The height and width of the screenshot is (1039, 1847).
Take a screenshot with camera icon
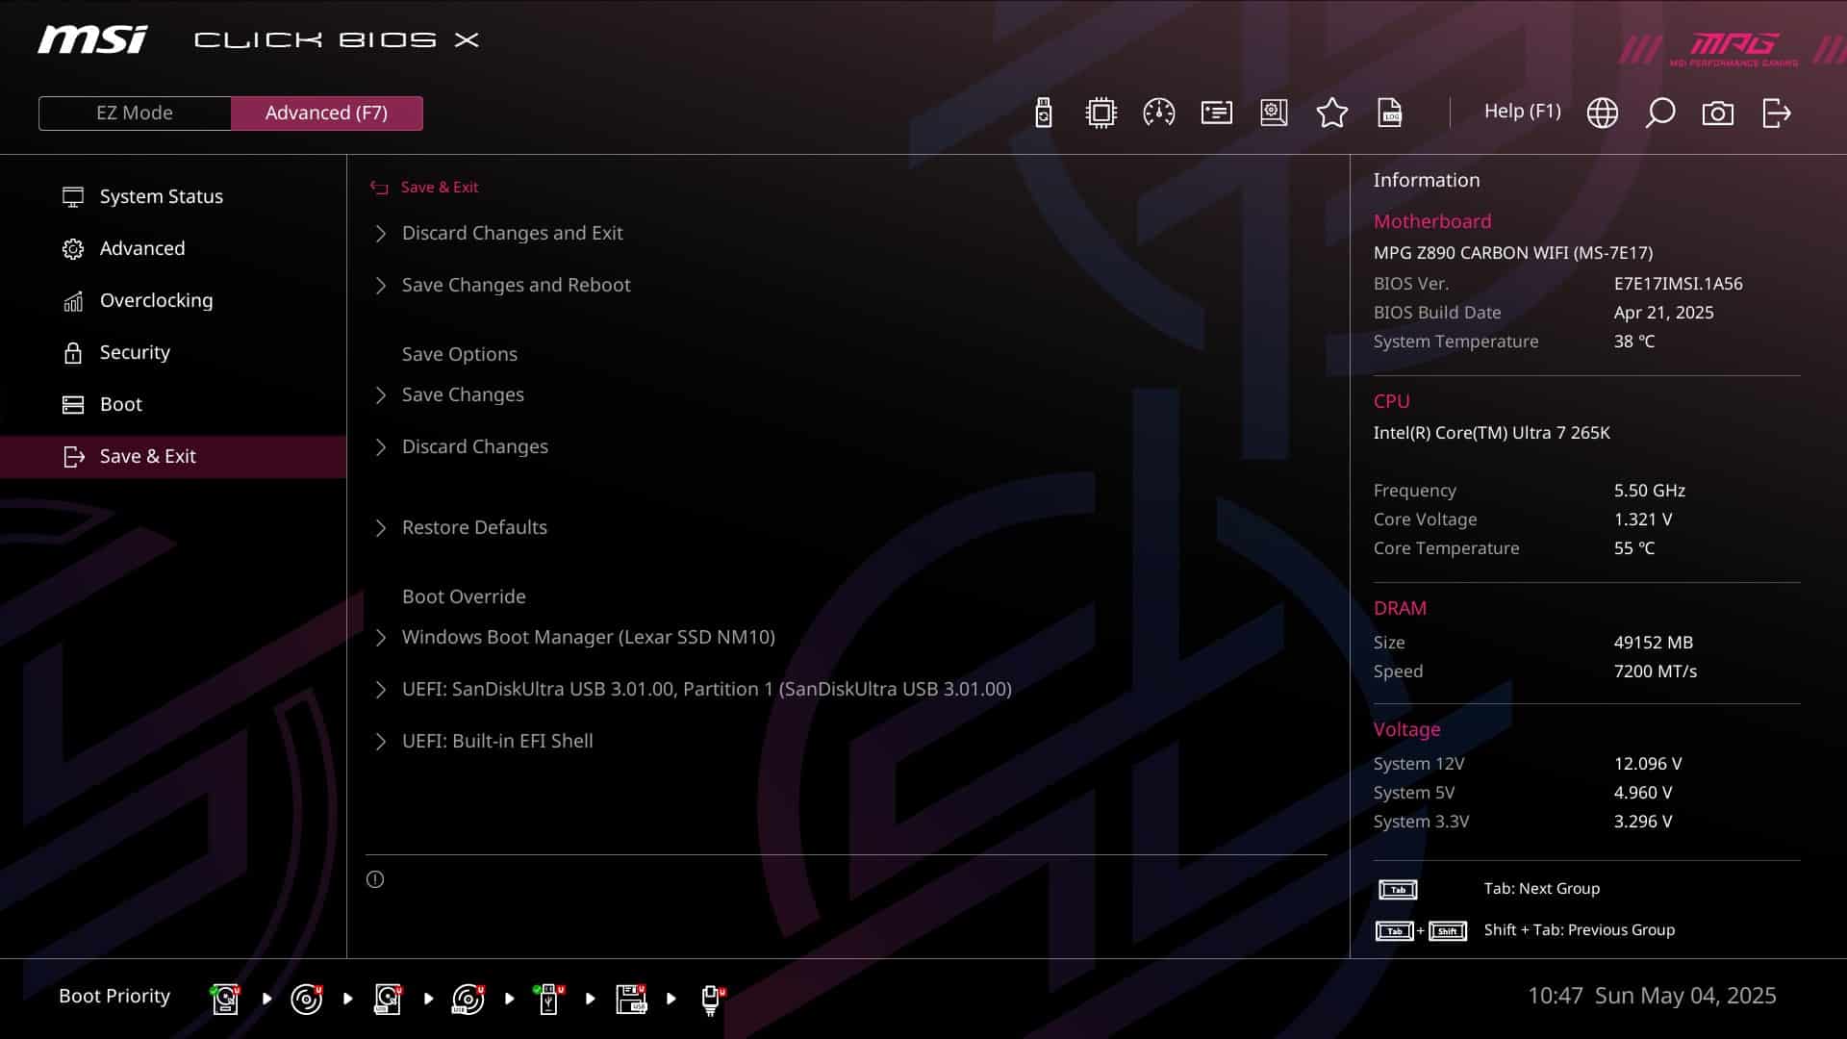[1717, 114]
